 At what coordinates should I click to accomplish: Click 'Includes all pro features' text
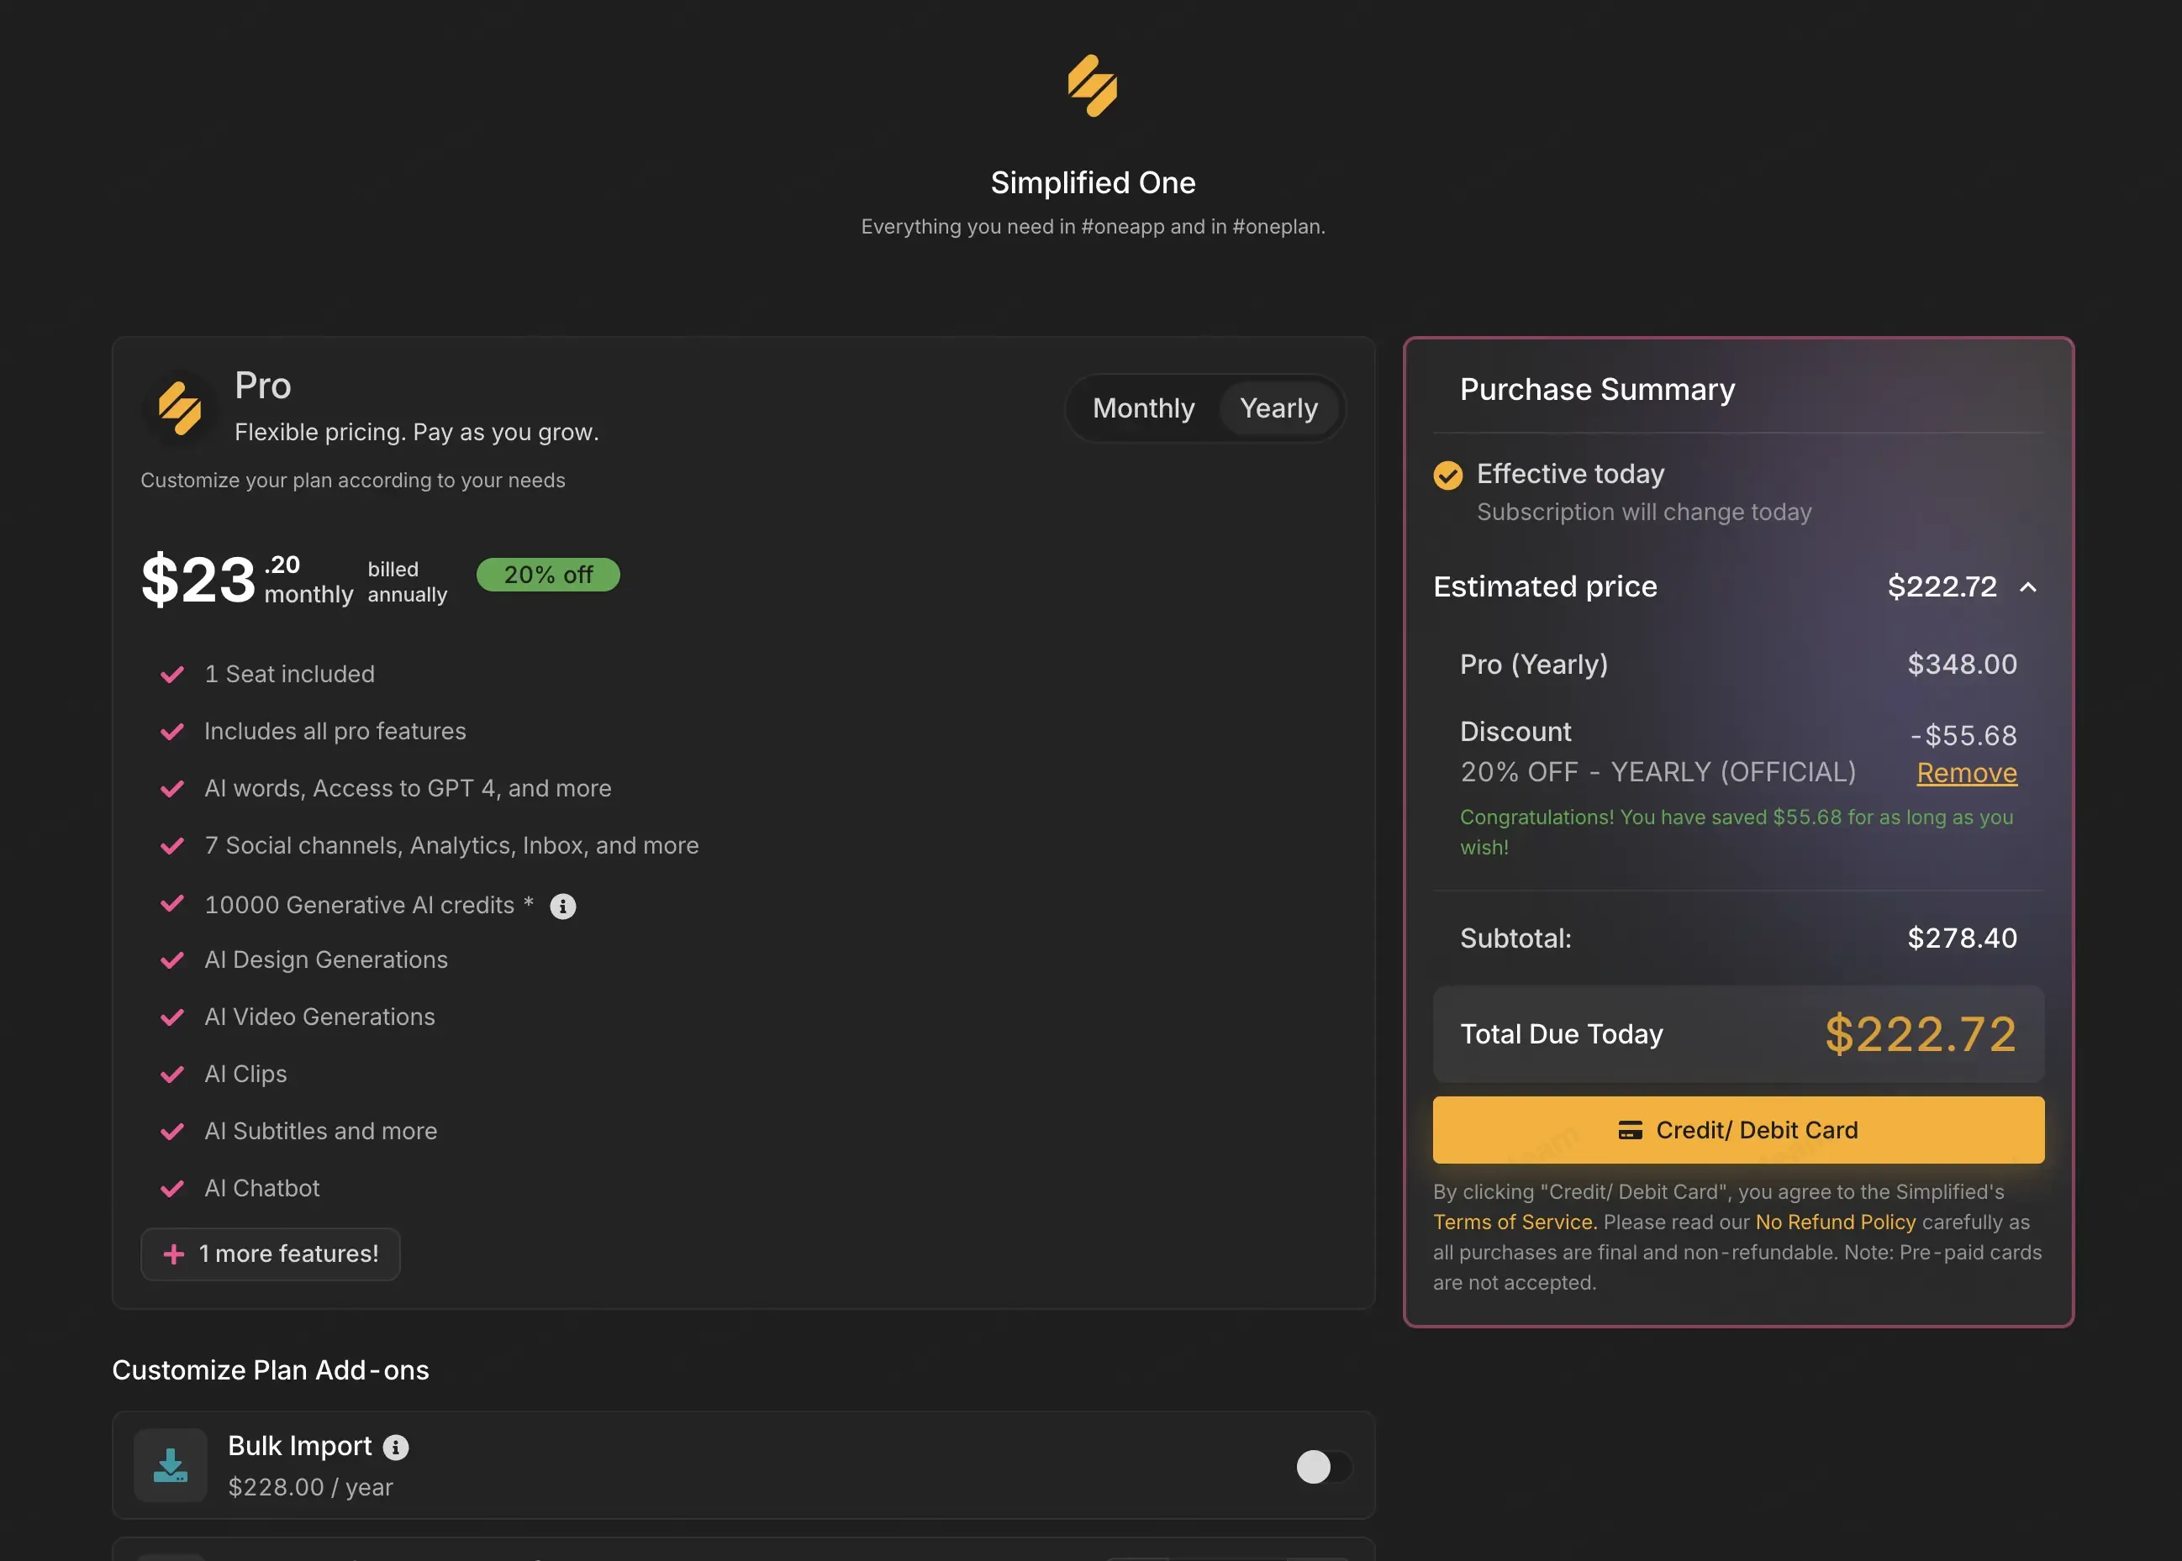[x=335, y=732]
